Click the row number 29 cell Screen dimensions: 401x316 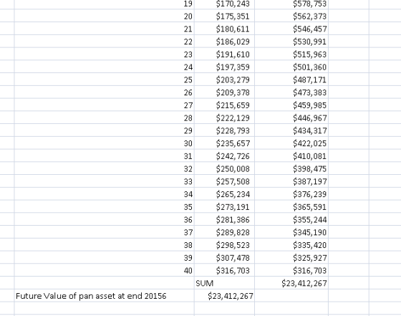point(105,130)
